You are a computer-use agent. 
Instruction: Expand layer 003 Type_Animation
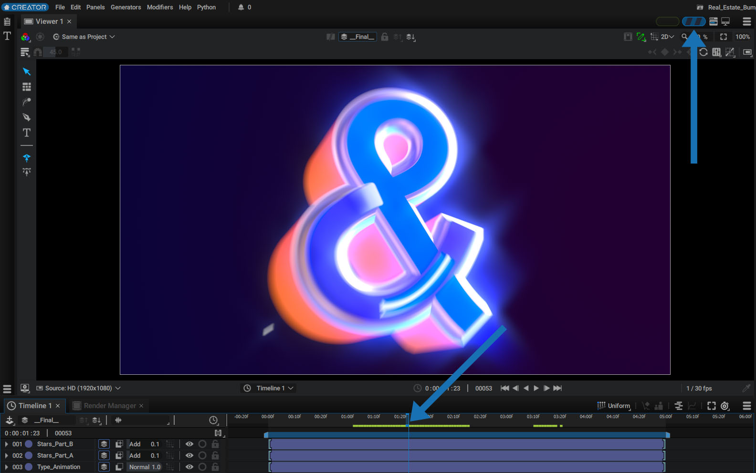click(6, 467)
